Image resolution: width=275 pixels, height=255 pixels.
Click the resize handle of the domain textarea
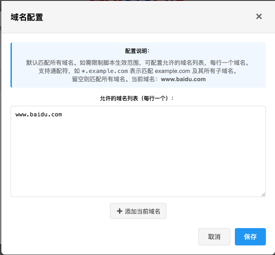263,194
